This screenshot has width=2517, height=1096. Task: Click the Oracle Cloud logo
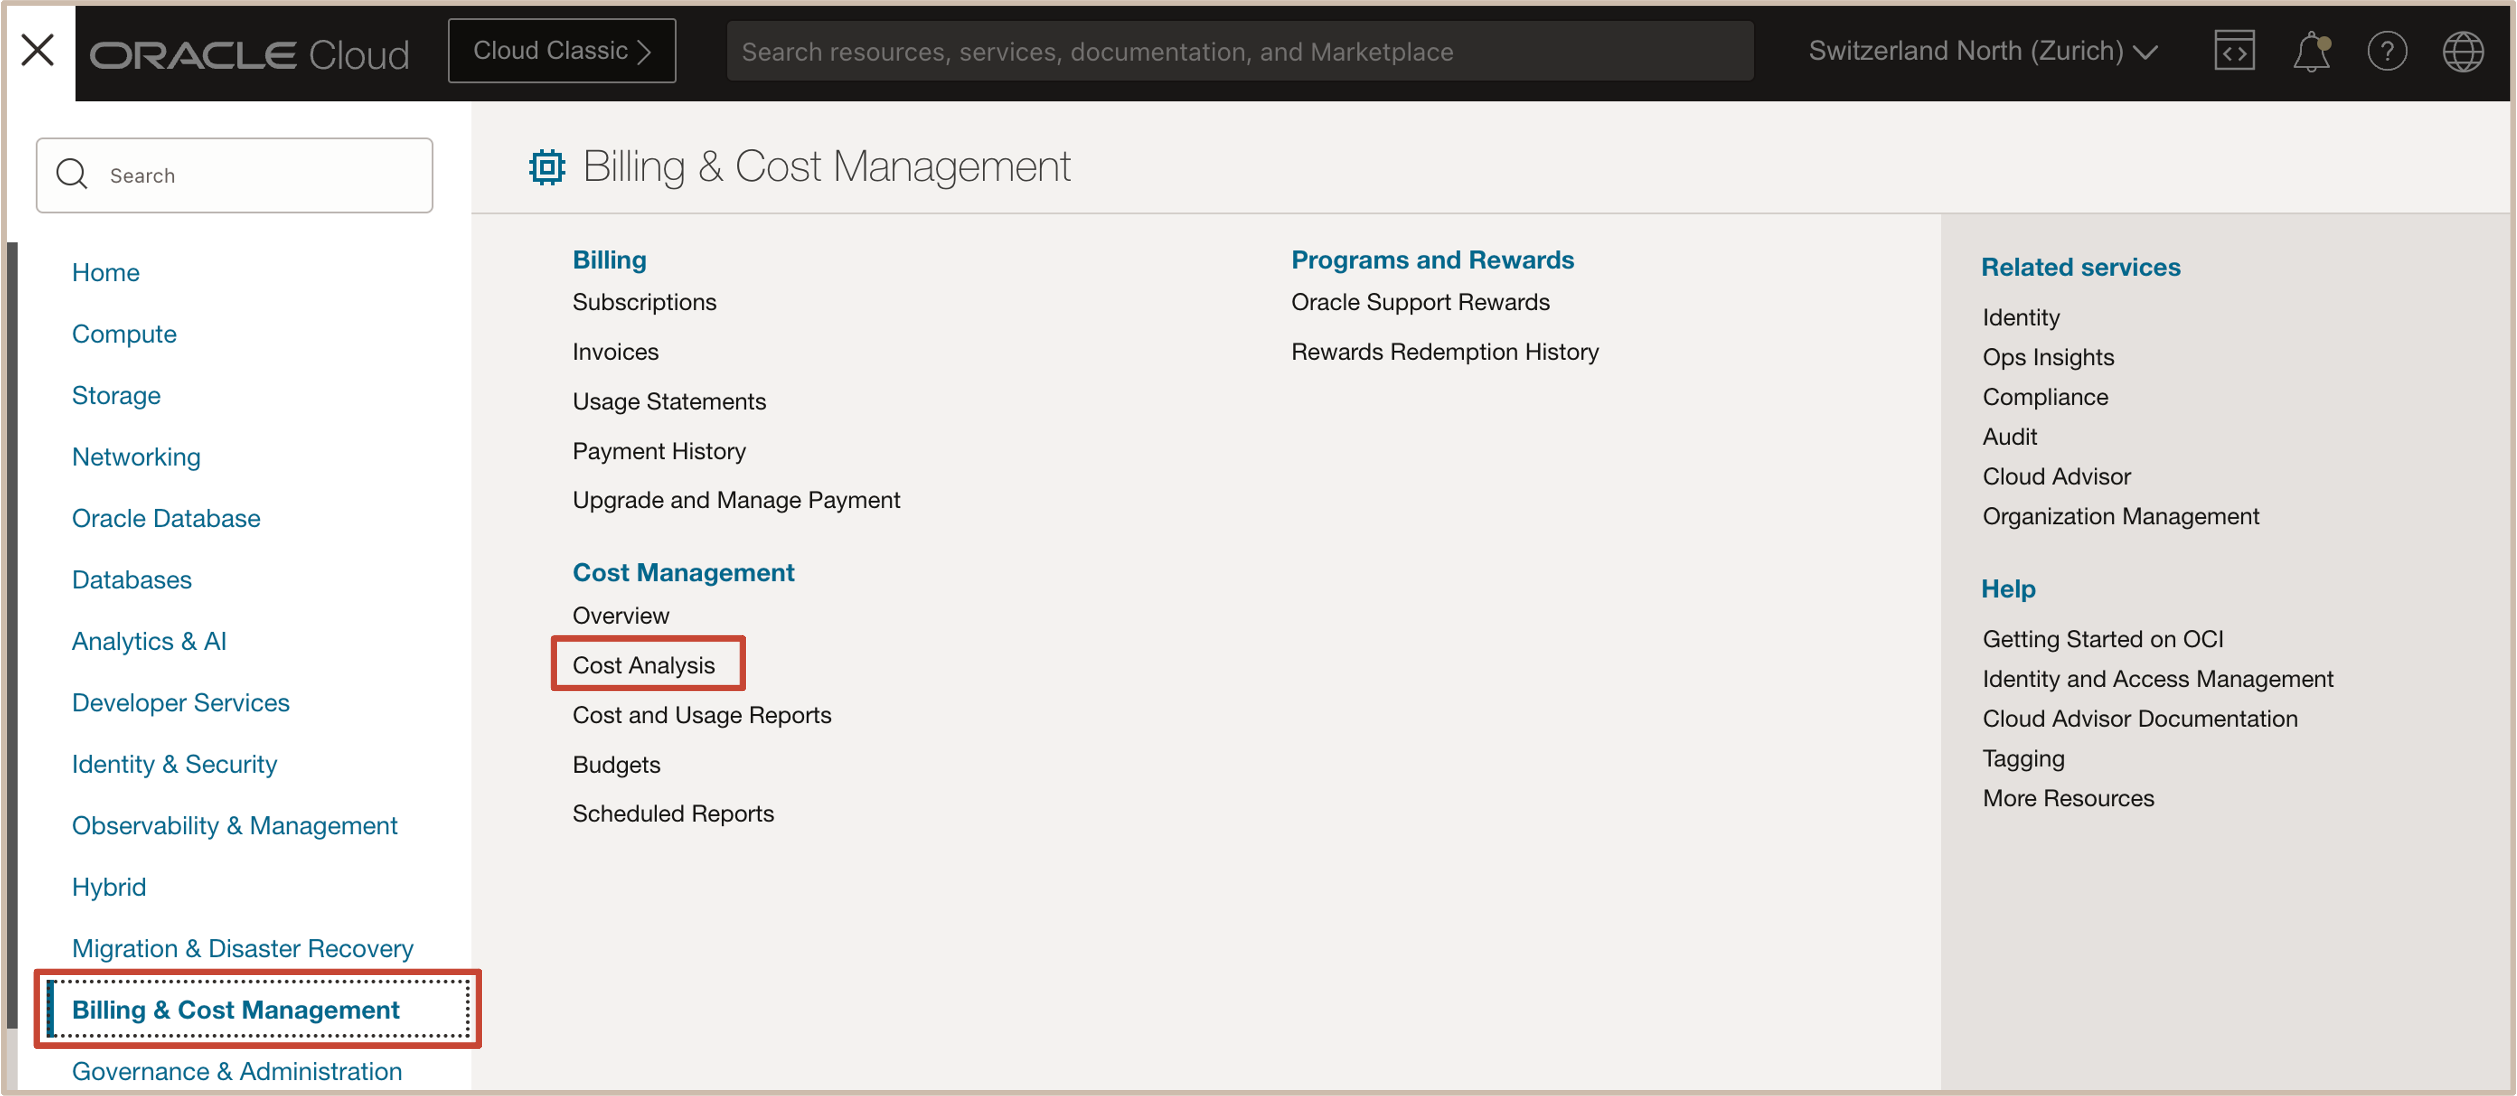click(249, 54)
